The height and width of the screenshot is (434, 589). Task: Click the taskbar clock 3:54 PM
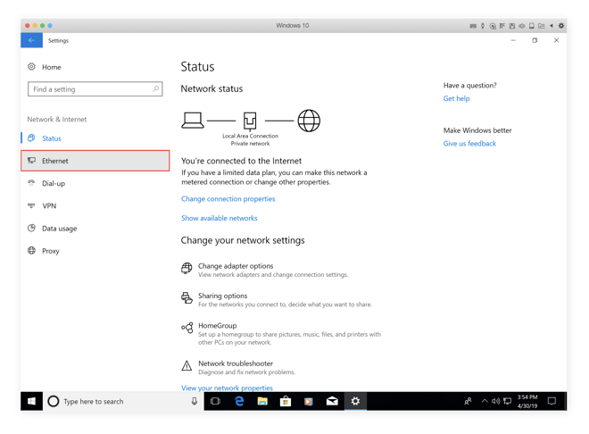[527, 401]
